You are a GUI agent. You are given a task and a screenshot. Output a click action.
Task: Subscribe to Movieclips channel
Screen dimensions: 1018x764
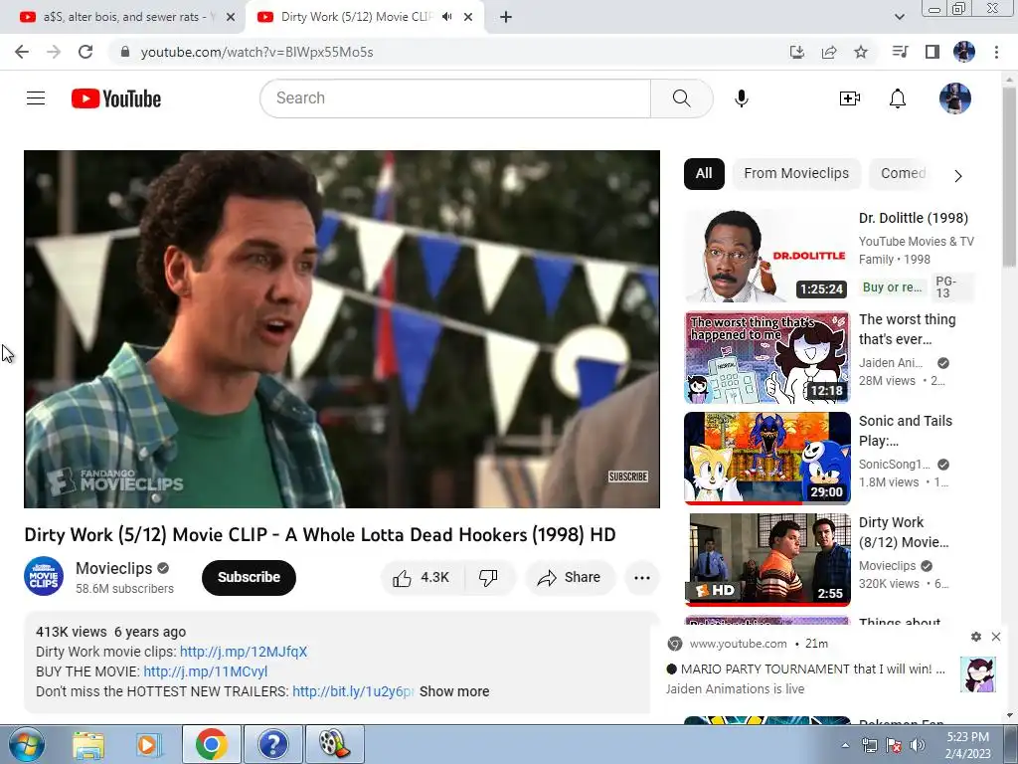pyautogui.click(x=249, y=578)
